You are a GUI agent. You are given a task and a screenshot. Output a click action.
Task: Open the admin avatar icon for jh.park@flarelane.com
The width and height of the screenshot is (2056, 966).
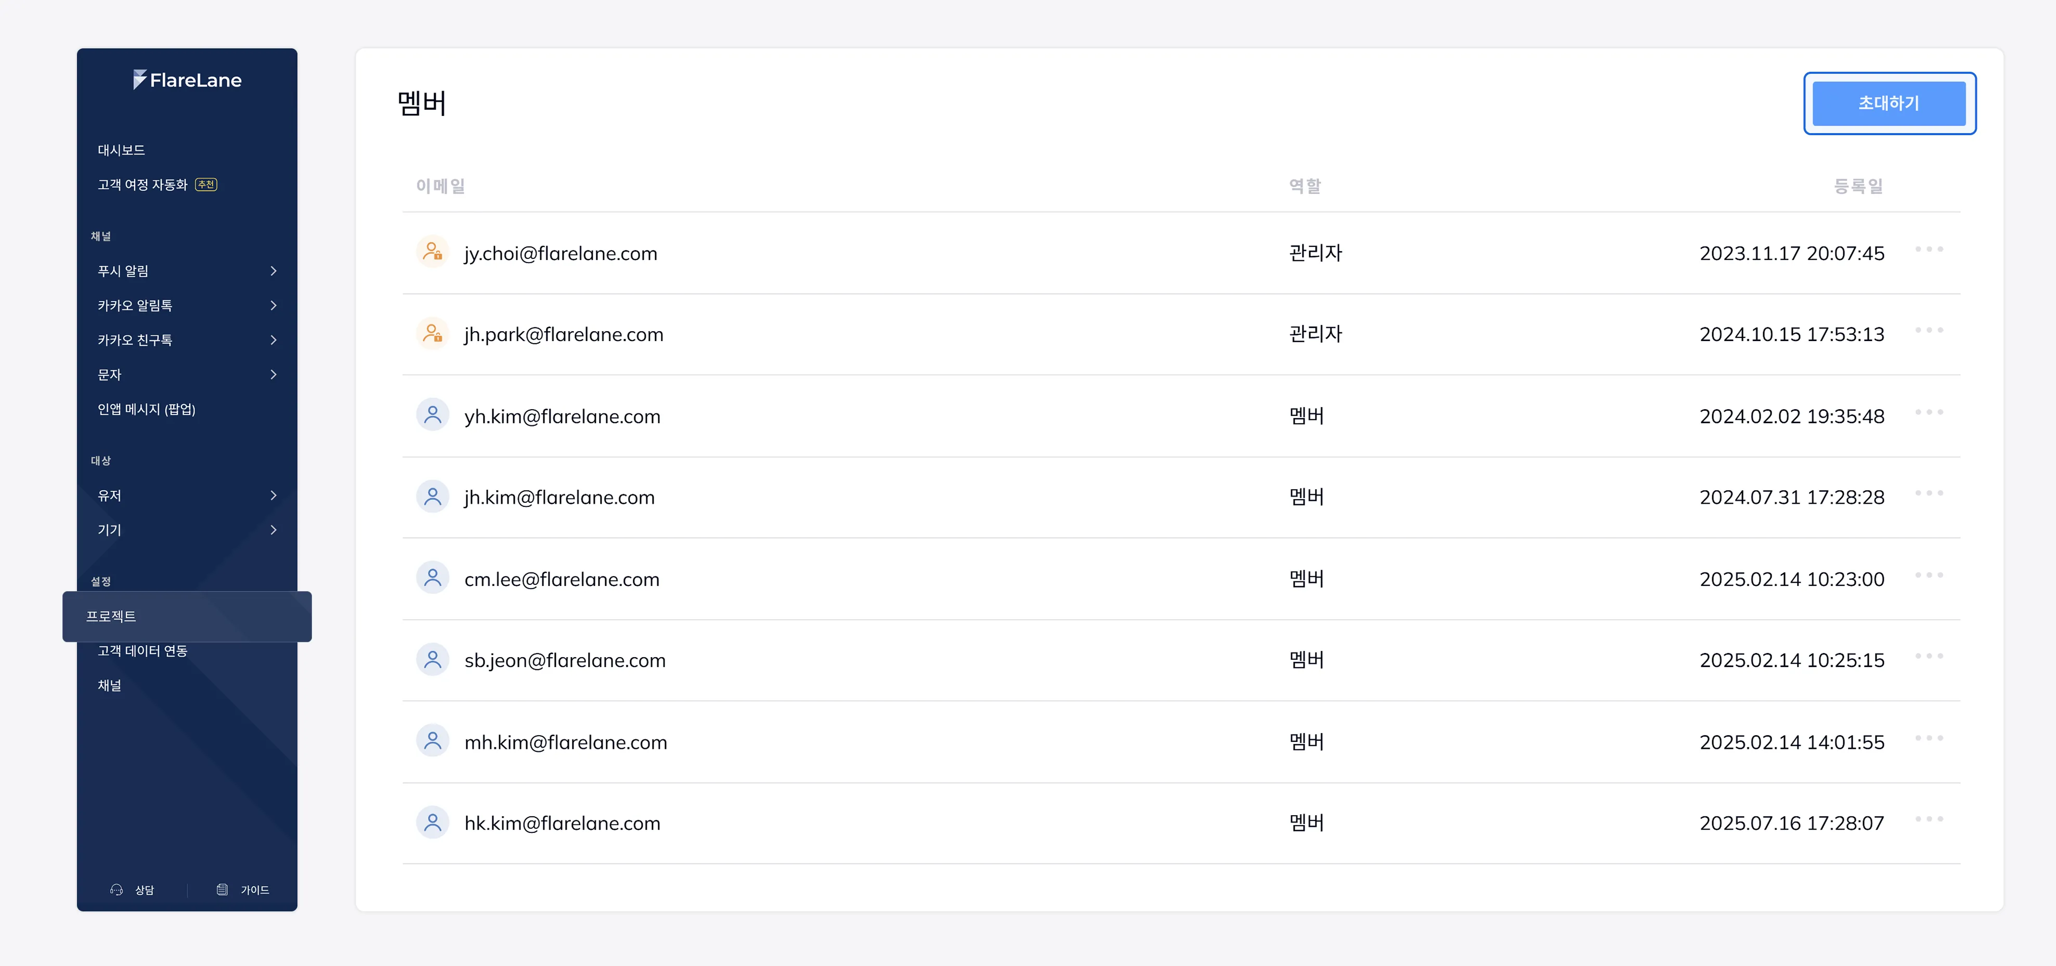(x=433, y=334)
